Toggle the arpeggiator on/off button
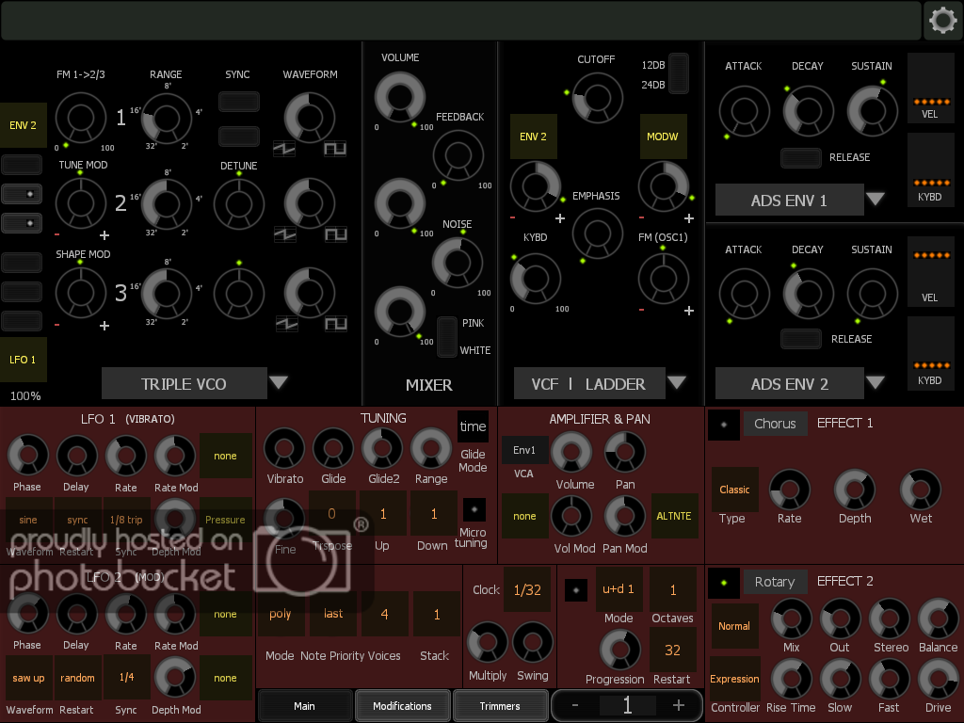The height and width of the screenshot is (723, 964). [x=575, y=590]
